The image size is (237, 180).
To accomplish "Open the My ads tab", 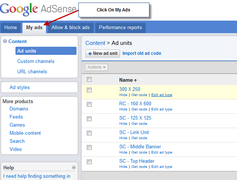I will click(34, 28).
